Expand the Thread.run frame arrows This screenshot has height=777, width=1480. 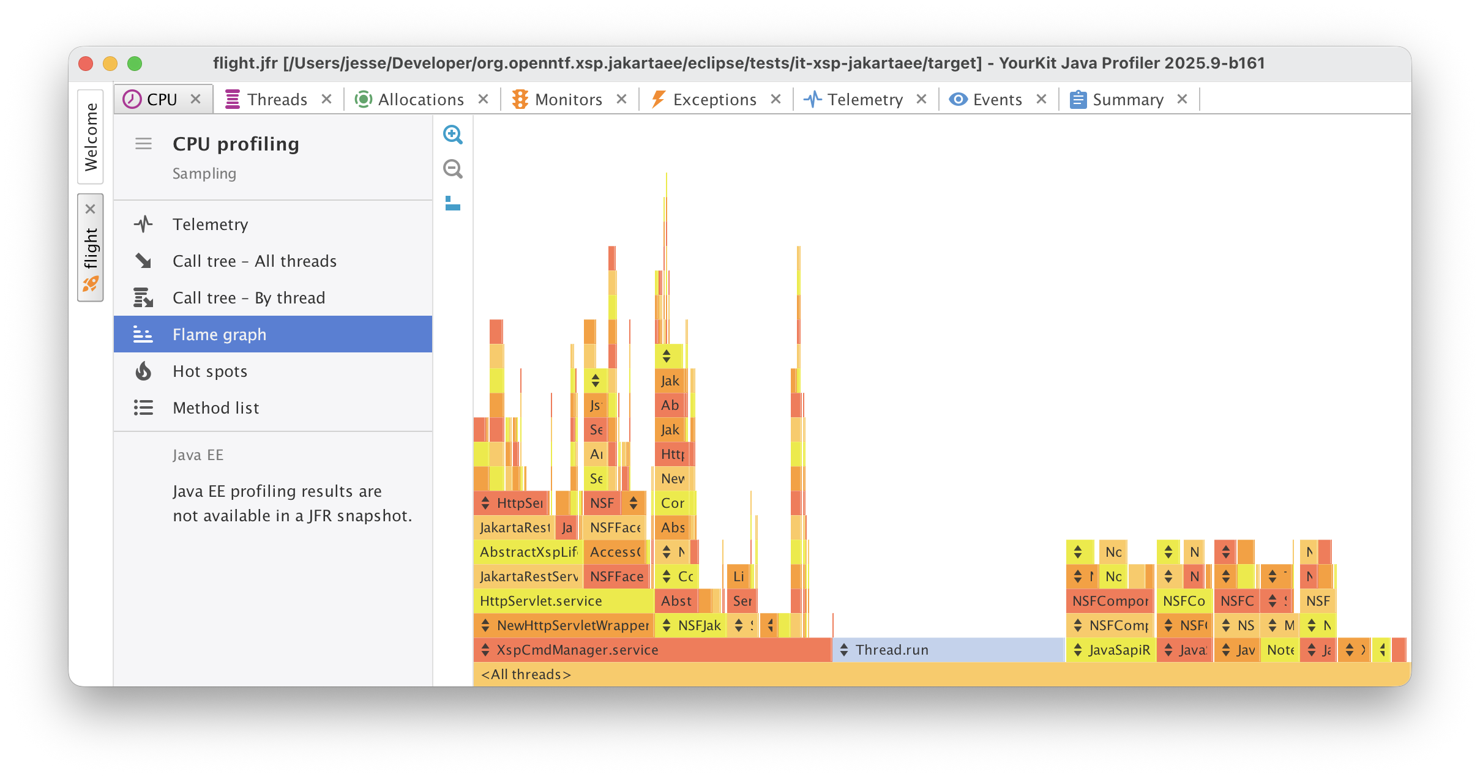coord(843,650)
